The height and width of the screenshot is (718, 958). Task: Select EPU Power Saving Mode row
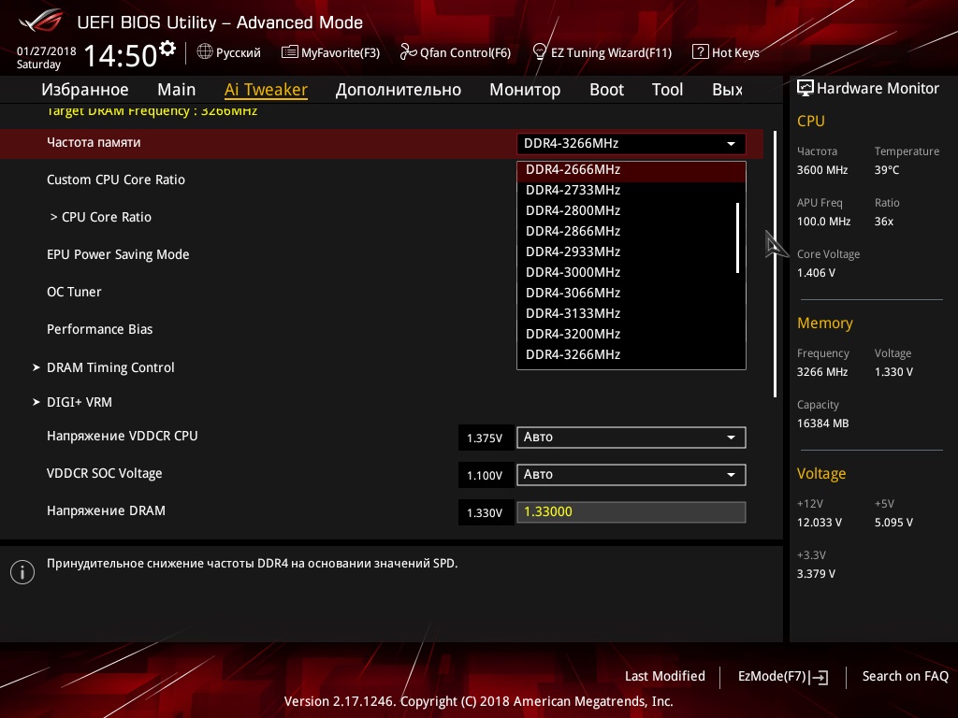(x=118, y=254)
